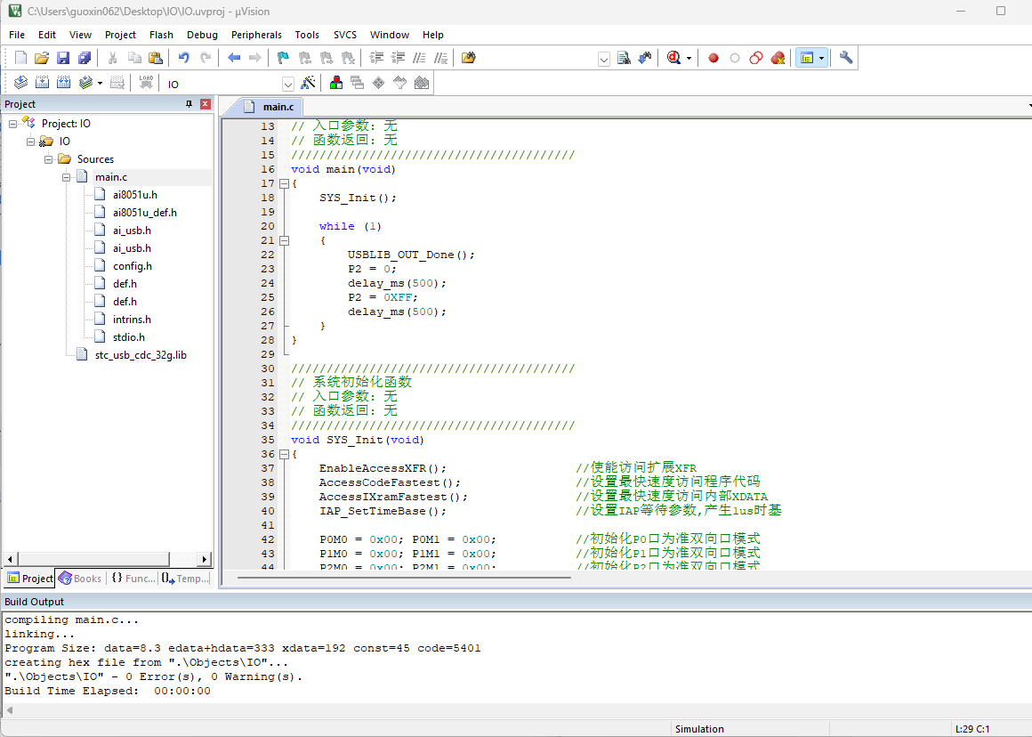Screen dimensions: 1032x737
Task: Click the target name field showing IO
Action: pyautogui.click(x=224, y=85)
